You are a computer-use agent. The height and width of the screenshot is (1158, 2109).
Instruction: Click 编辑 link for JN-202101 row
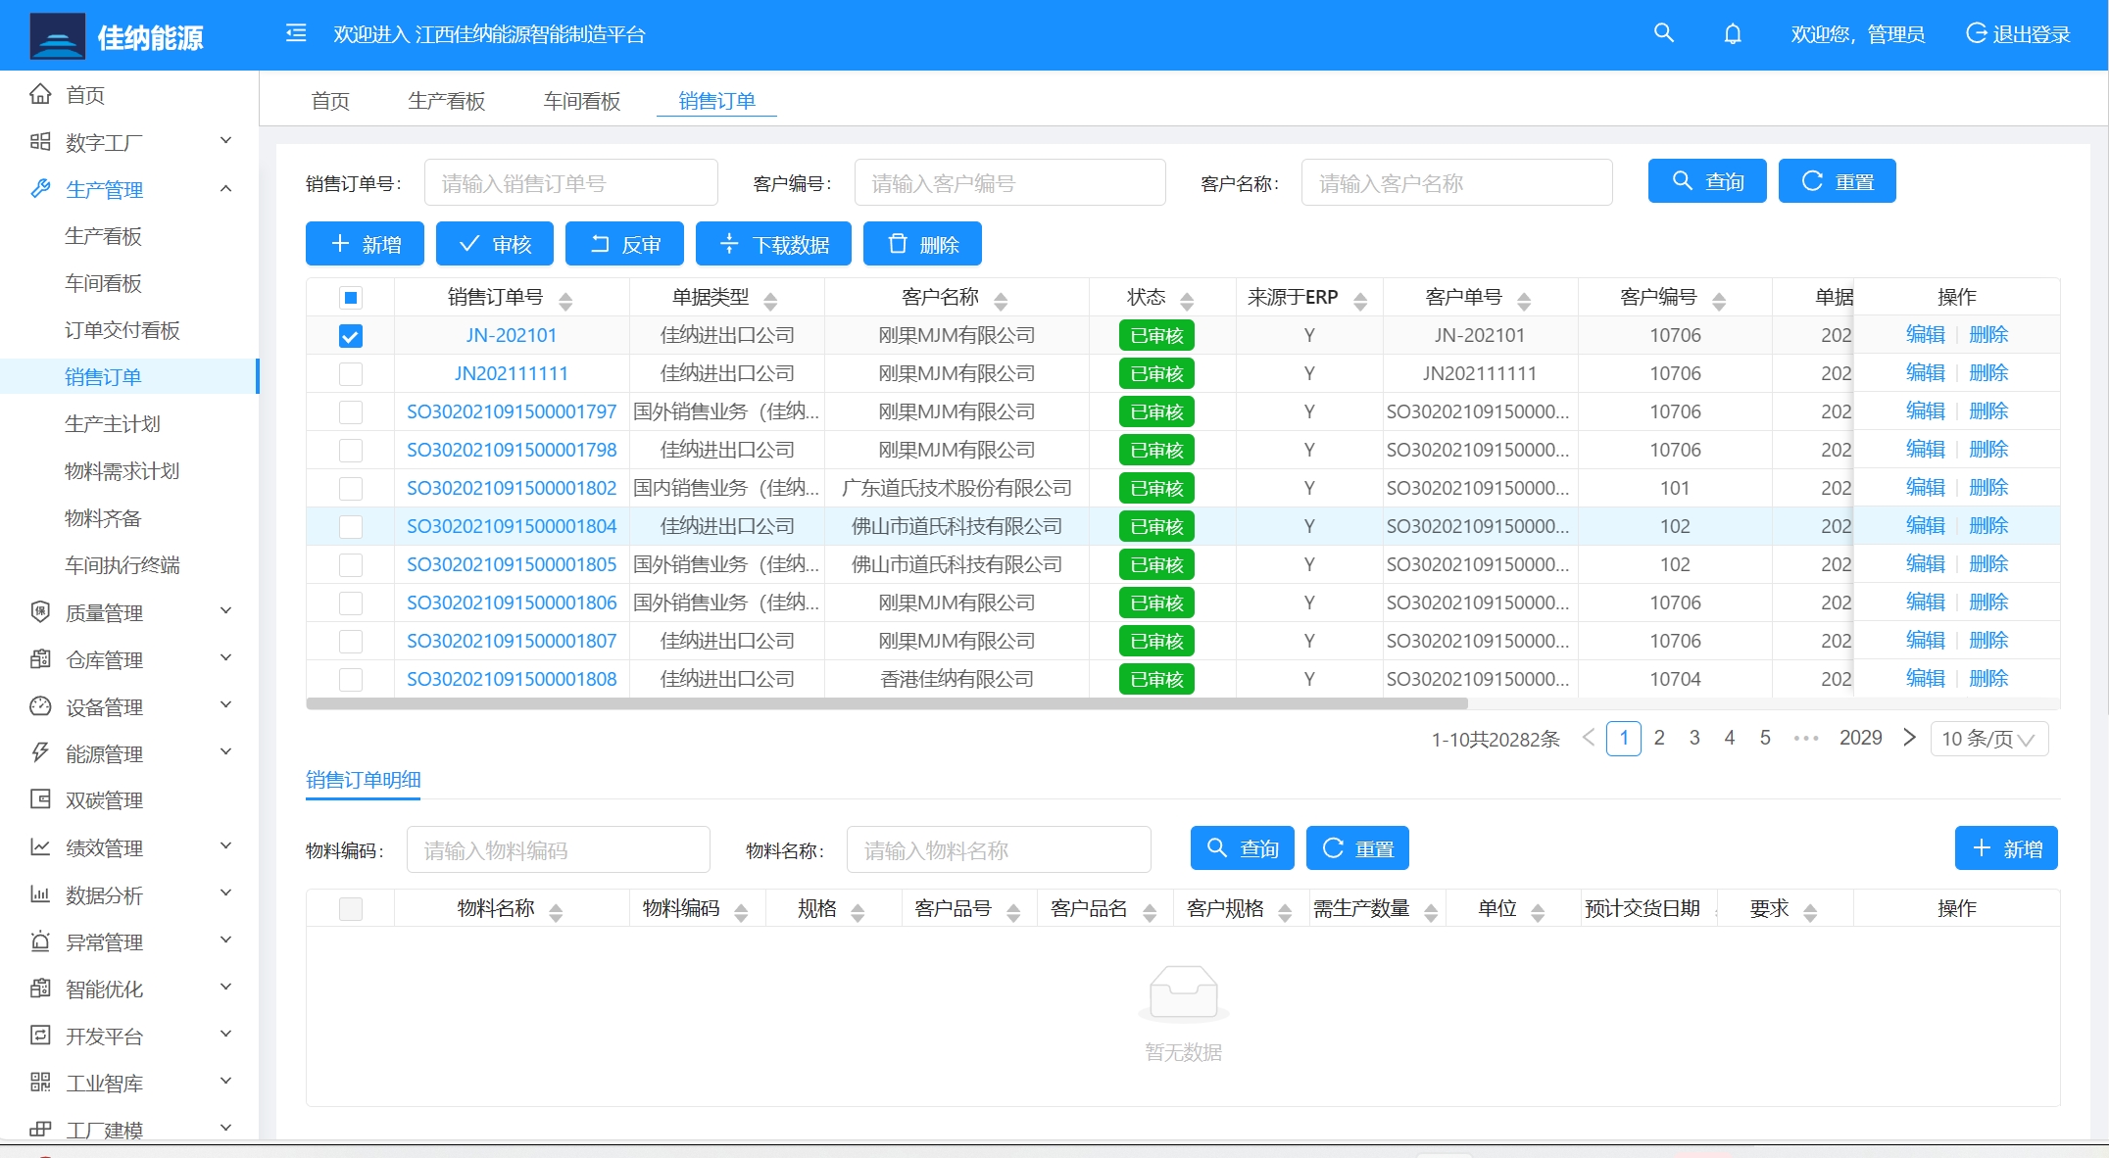pos(1925,335)
